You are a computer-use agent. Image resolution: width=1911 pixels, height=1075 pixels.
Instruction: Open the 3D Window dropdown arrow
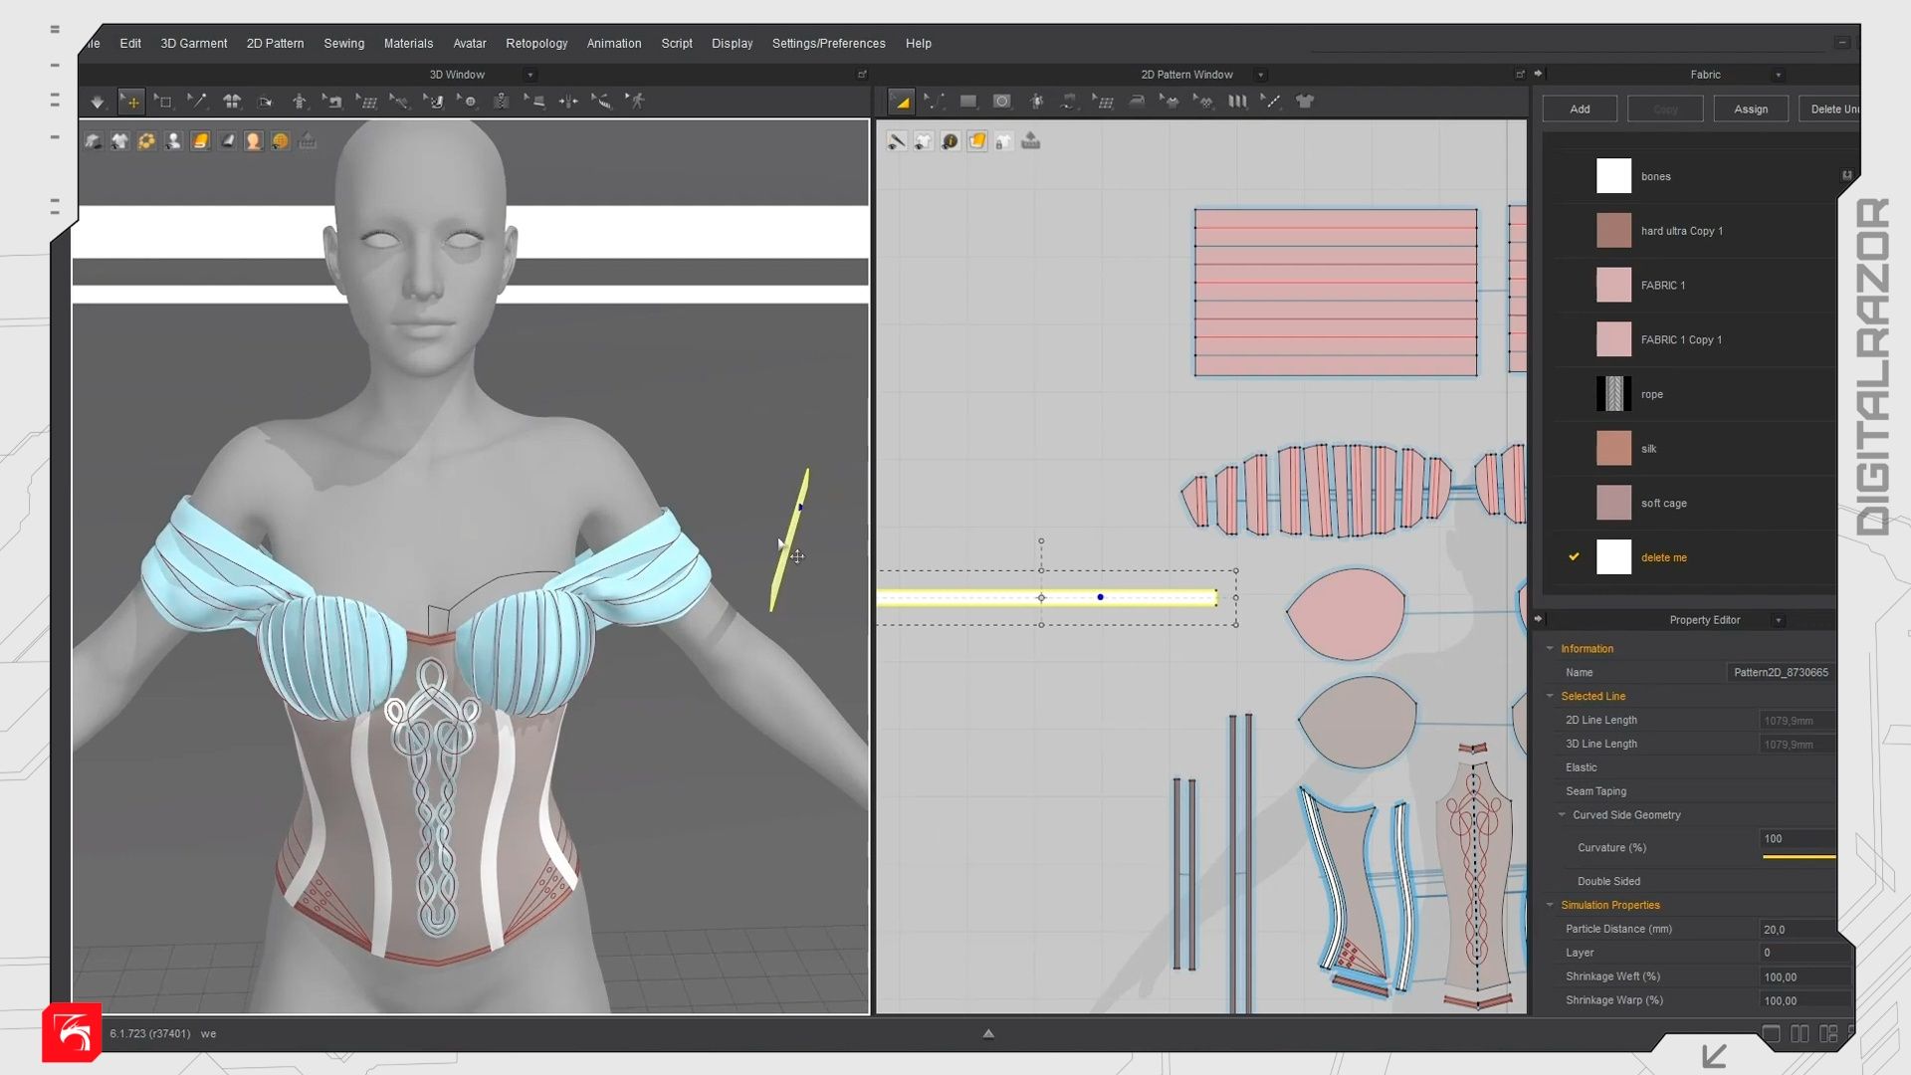tap(531, 75)
